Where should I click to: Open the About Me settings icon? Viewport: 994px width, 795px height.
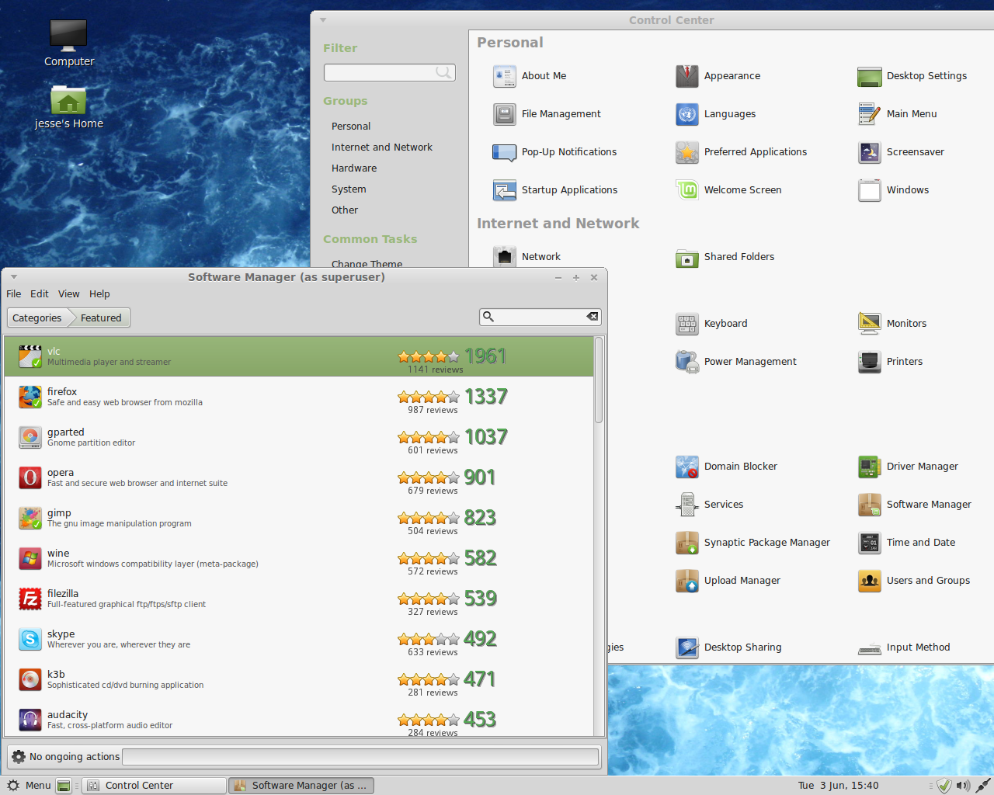505,76
